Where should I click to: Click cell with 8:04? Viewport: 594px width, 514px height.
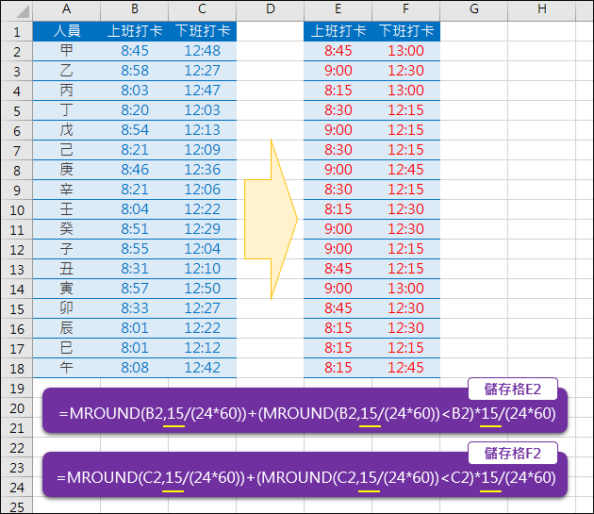tap(135, 209)
